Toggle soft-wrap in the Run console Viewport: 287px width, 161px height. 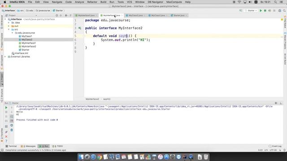pos(12,116)
